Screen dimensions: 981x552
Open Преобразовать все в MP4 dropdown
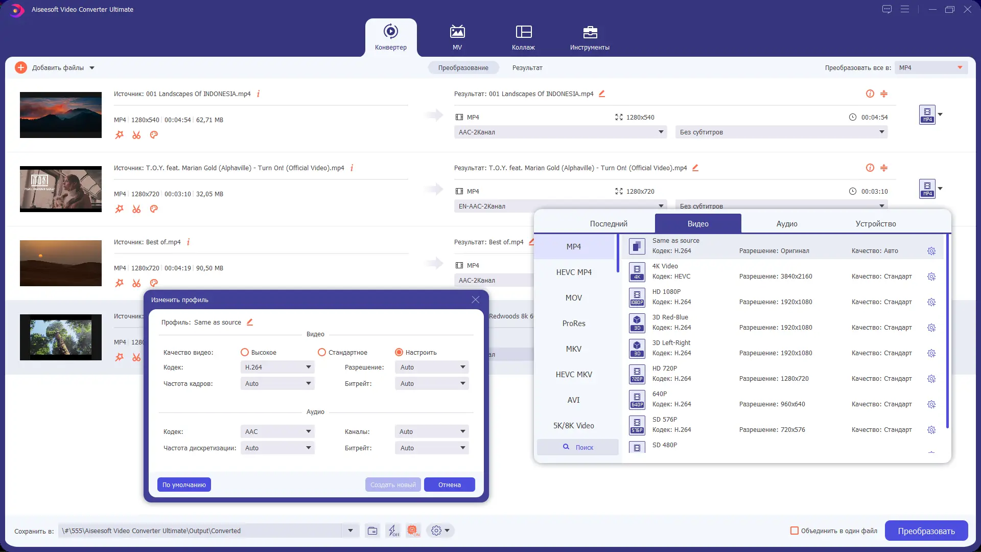pos(930,67)
